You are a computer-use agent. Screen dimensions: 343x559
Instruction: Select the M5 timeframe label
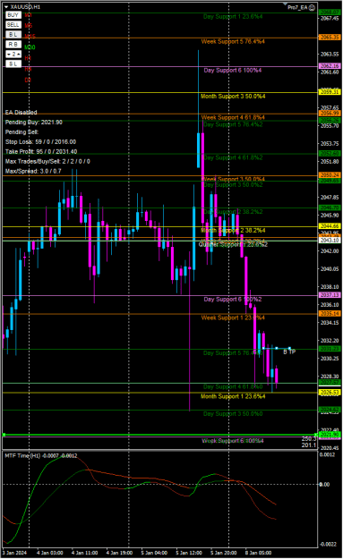click(x=28, y=26)
